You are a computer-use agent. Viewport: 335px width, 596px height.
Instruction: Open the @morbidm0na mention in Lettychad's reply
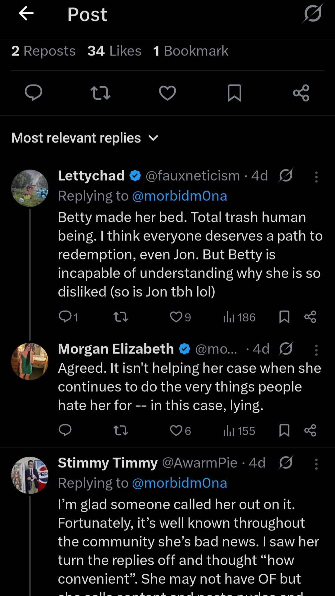pyautogui.click(x=179, y=196)
